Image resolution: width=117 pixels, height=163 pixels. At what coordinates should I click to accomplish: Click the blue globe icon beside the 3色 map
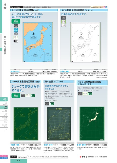[16, 30]
